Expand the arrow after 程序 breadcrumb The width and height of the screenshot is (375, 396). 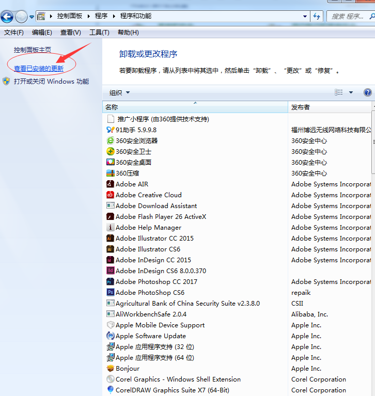[114, 17]
